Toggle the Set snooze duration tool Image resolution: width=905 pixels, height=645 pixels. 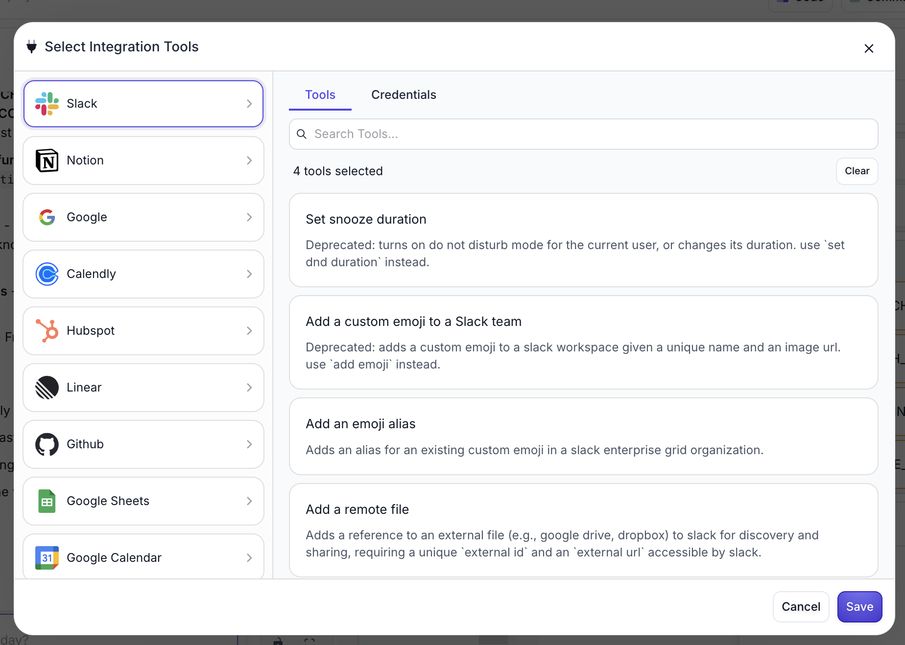[x=583, y=240]
